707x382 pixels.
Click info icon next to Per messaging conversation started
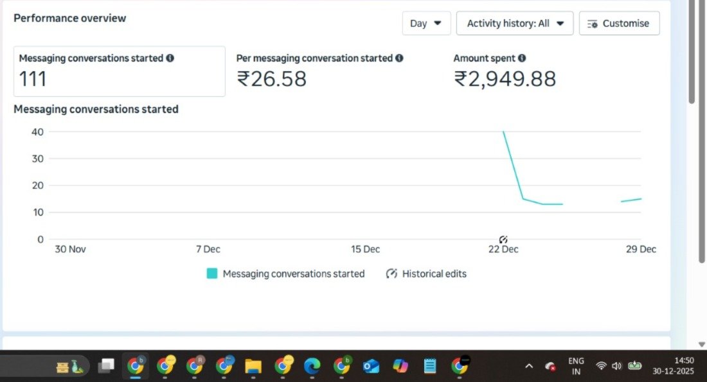tap(399, 58)
